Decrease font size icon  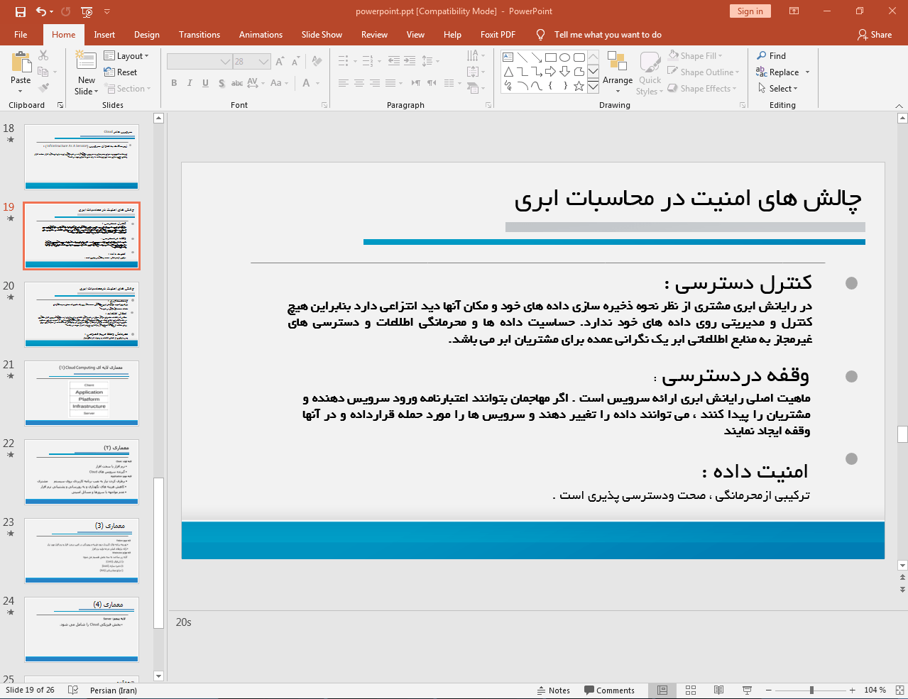pos(295,62)
